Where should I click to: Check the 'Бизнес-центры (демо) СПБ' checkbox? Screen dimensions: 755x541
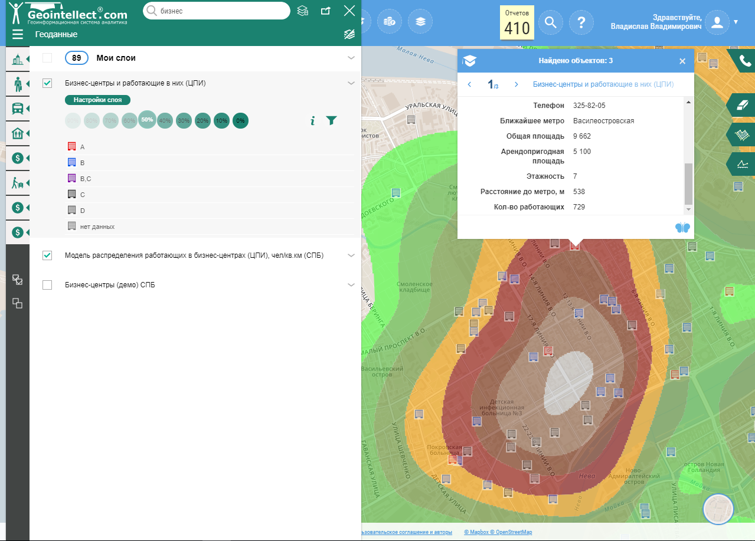[47, 285]
